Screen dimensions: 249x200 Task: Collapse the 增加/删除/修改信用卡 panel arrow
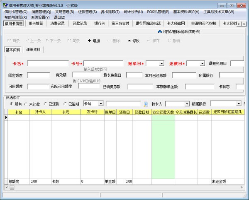(x=160, y=31)
